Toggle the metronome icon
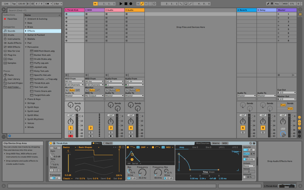 tap(47, 4)
